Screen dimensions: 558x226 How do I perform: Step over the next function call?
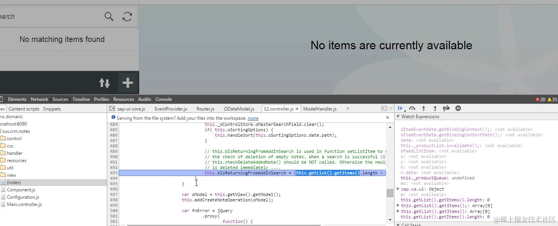[x=412, y=108]
